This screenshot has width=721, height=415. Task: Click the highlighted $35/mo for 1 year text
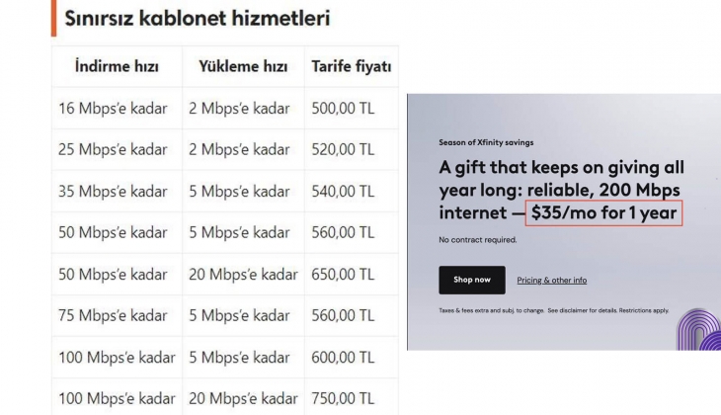pyautogui.click(x=602, y=212)
